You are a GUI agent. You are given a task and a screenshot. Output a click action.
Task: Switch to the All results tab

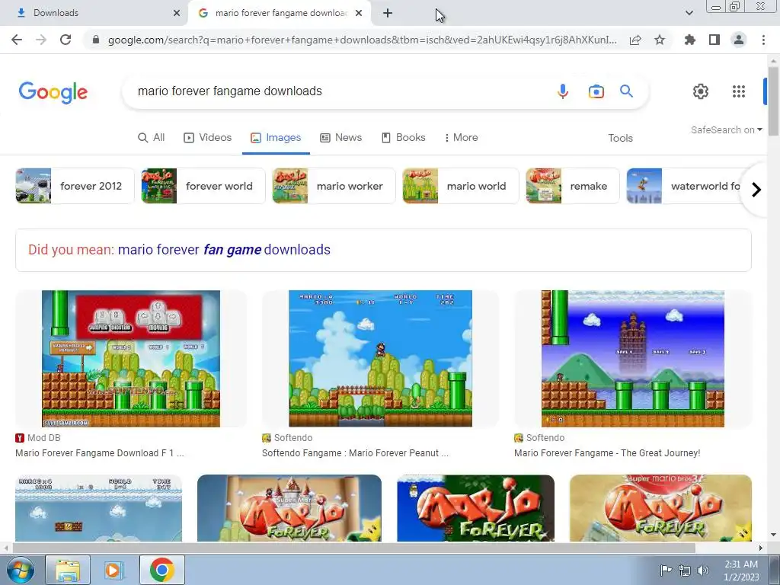tap(152, 137)
